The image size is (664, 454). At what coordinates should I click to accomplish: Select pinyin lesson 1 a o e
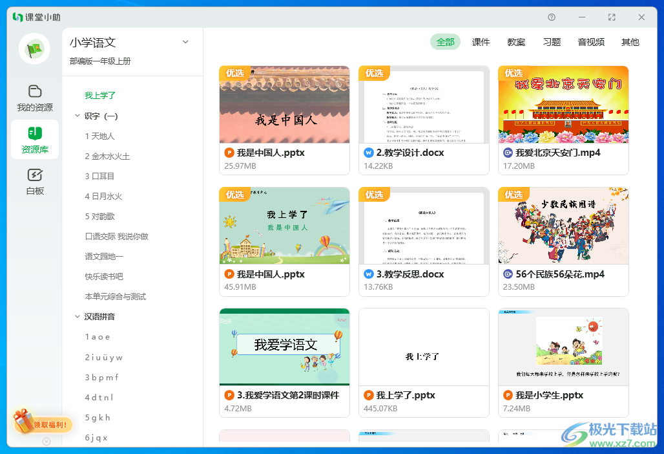[98, 337]
